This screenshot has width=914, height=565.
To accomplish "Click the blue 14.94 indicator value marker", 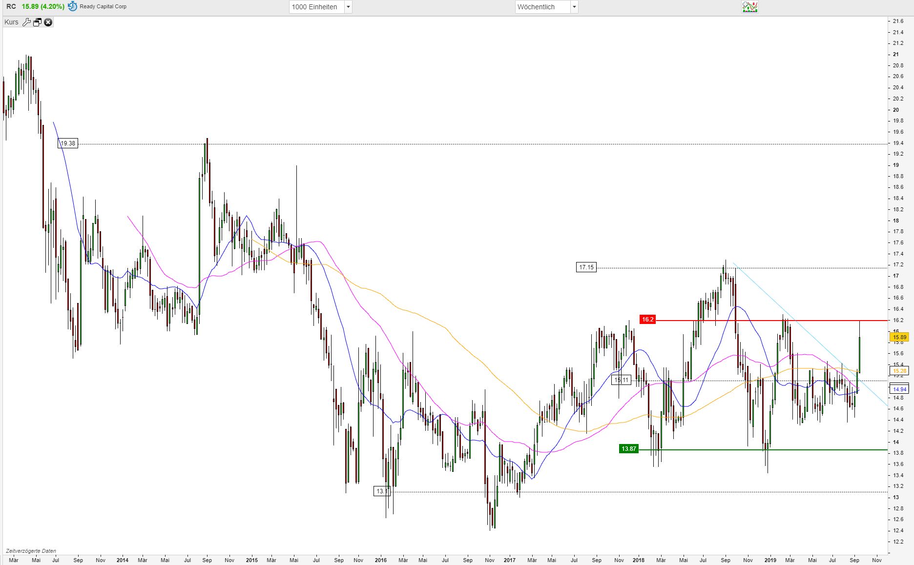I will coord(900,389).
